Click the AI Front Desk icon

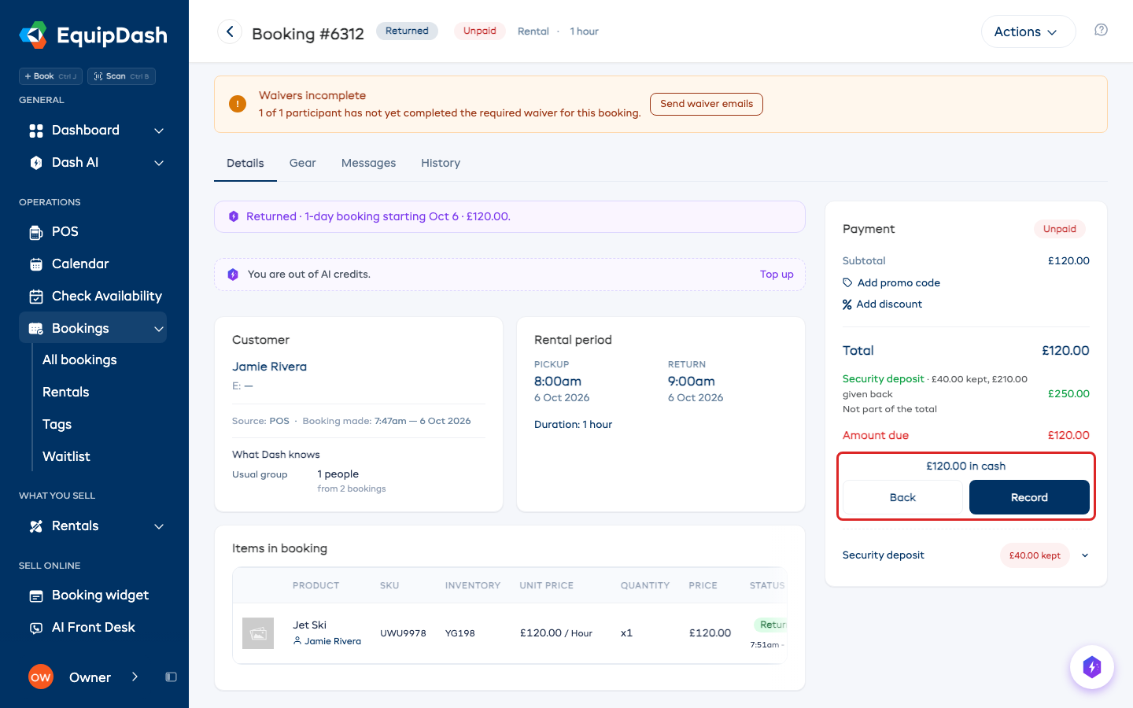point(36,628)
